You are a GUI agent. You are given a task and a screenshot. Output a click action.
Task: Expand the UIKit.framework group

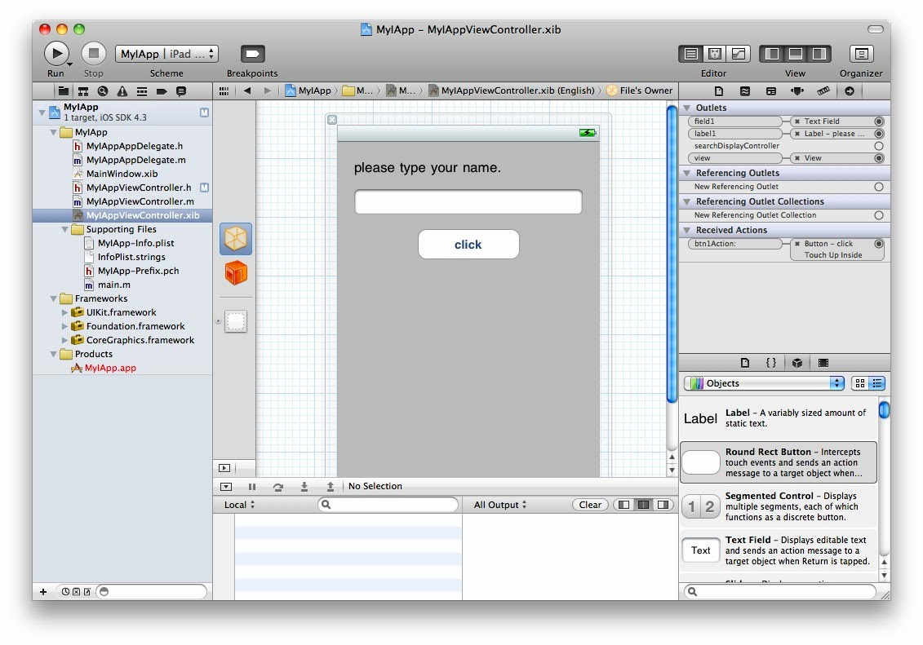tap(65, 312)
